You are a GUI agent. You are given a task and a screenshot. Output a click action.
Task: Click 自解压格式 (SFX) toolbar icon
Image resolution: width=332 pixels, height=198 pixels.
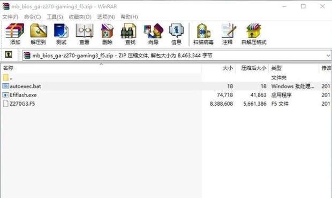click(254, 34)
